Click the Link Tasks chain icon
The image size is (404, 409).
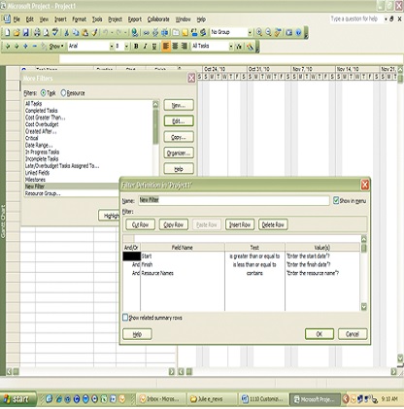click(x=147, y=32)
